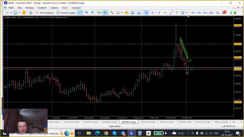The height and width of the screenshot is (137, 244).
Task: Open the Справка menu
Action: click(x=76, y=8)
